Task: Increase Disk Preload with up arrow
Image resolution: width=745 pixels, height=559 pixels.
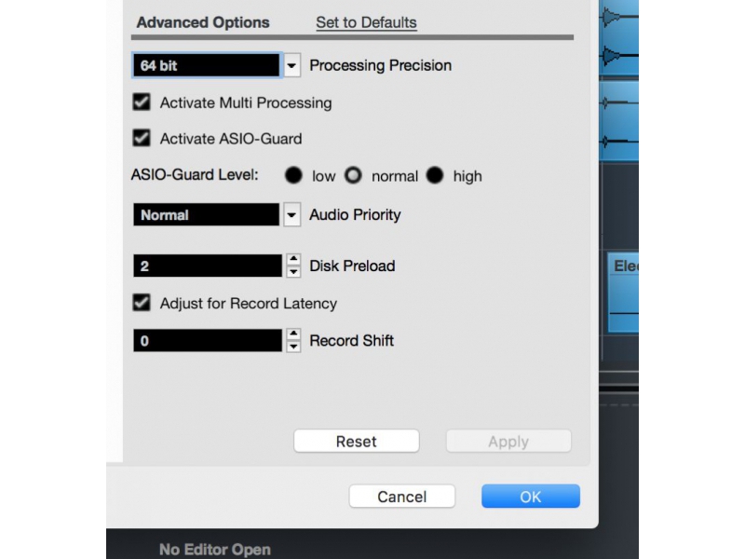Action: click(x=293, y=260)
